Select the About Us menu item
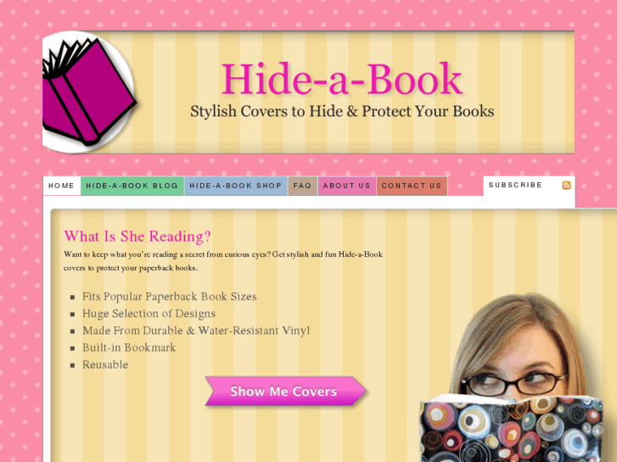 click(346, 186)
